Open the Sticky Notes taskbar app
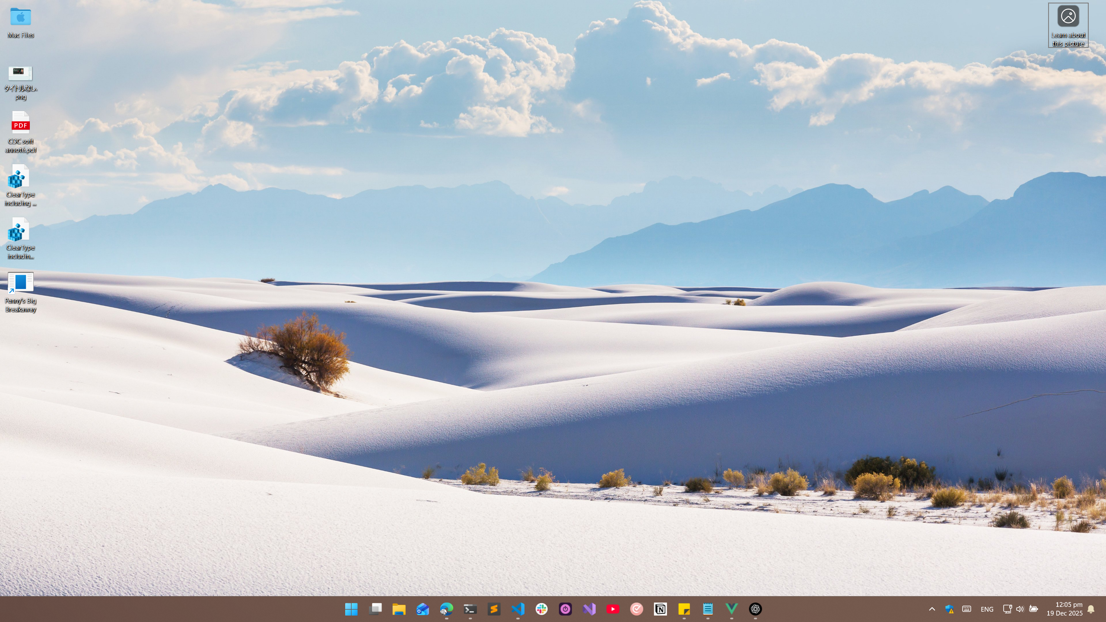 tap(684, 609)
